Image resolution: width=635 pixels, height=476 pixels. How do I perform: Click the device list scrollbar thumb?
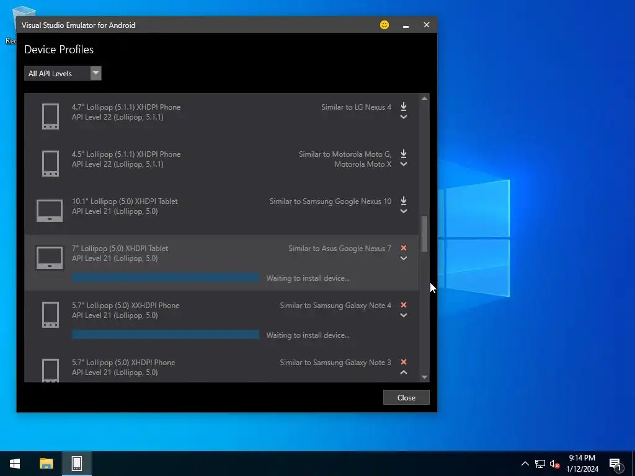click(x=424, y=234)
